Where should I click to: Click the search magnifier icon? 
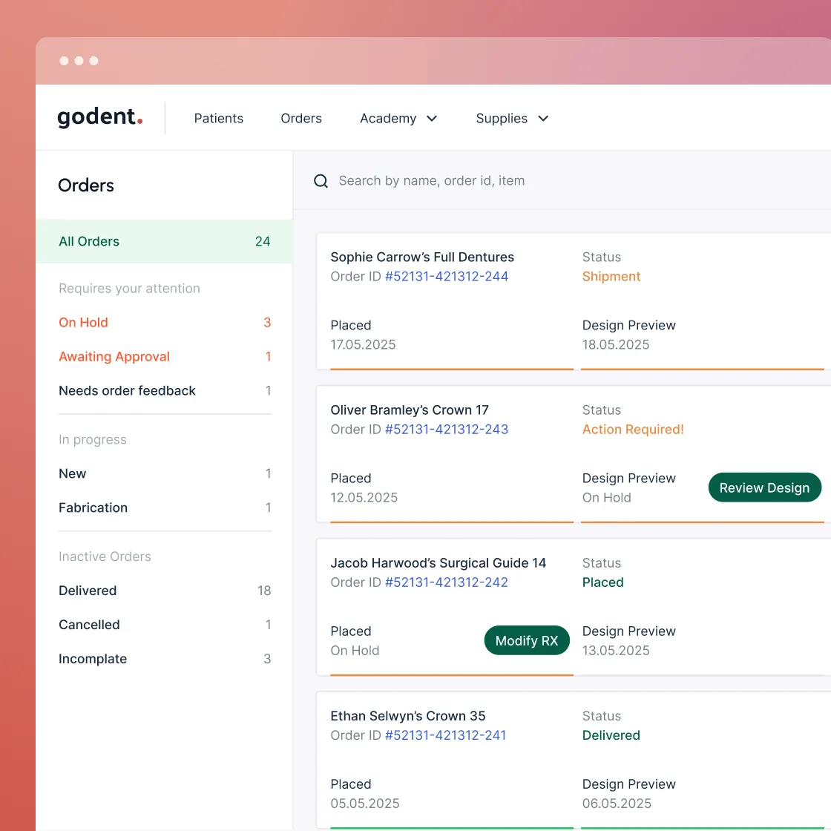(321, 181)
